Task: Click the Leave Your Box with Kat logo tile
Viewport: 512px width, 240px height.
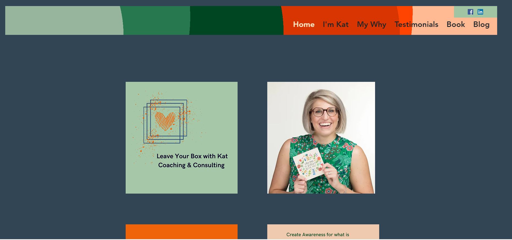Action: 181,138
